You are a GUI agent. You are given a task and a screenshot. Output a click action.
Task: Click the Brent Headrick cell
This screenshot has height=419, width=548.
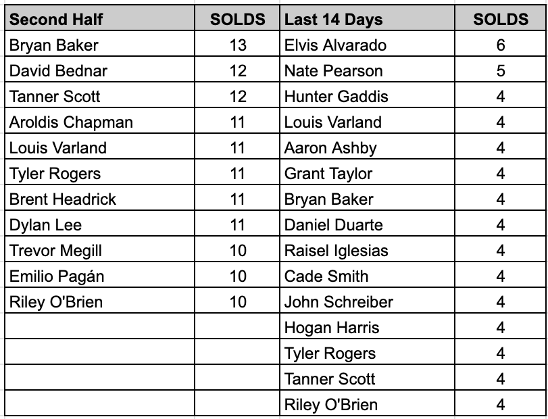pos(99,198)
